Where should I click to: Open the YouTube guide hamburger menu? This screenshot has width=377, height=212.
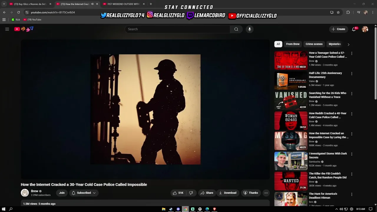pos(7,29)
